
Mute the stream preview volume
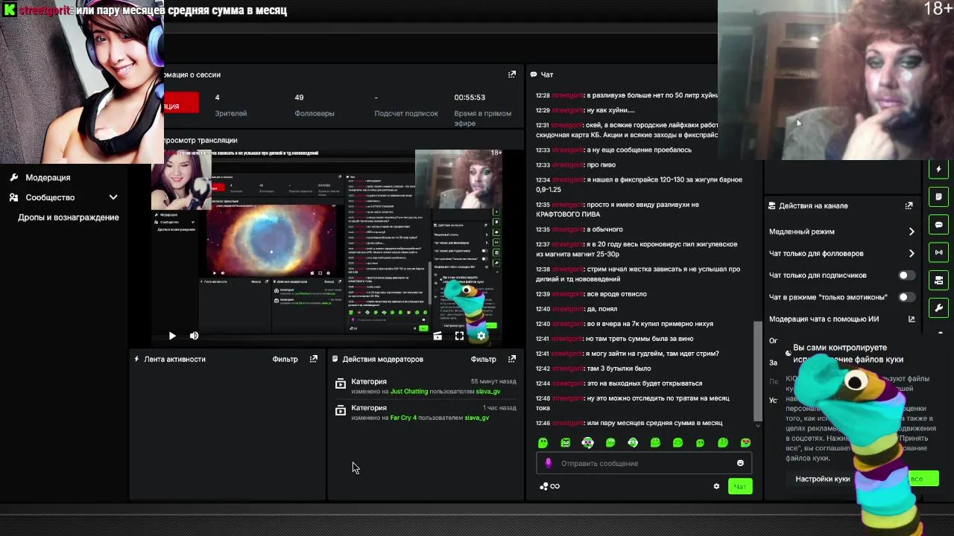194,336
